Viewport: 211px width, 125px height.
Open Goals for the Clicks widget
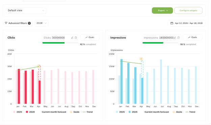(x=90, y=37)
